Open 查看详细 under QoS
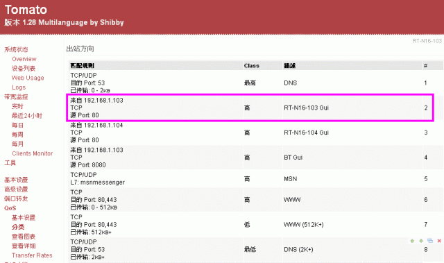 click(x=24, y=246)
